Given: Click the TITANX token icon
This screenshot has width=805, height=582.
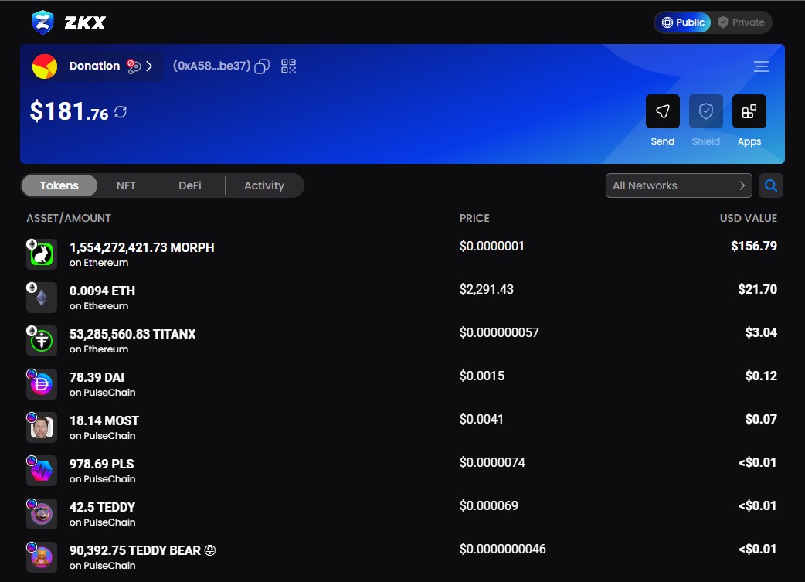Looking at the screenshot, I should pos(42,341).
